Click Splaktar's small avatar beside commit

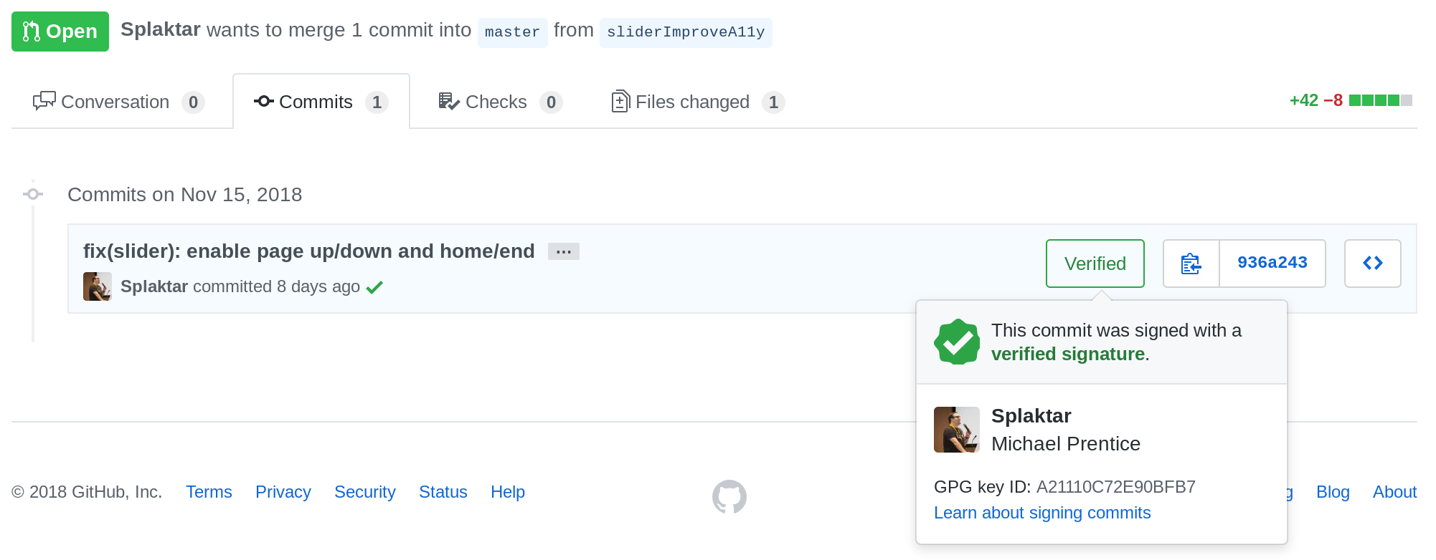[x=98, y=286]
